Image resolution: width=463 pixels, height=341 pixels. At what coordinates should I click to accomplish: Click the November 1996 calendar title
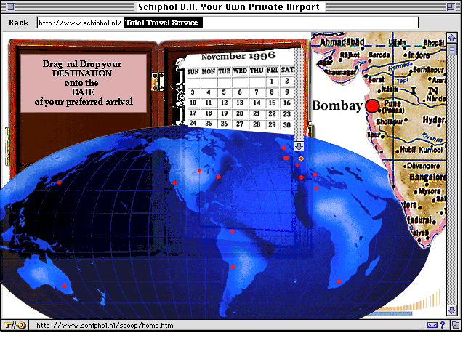pos(238,55)
